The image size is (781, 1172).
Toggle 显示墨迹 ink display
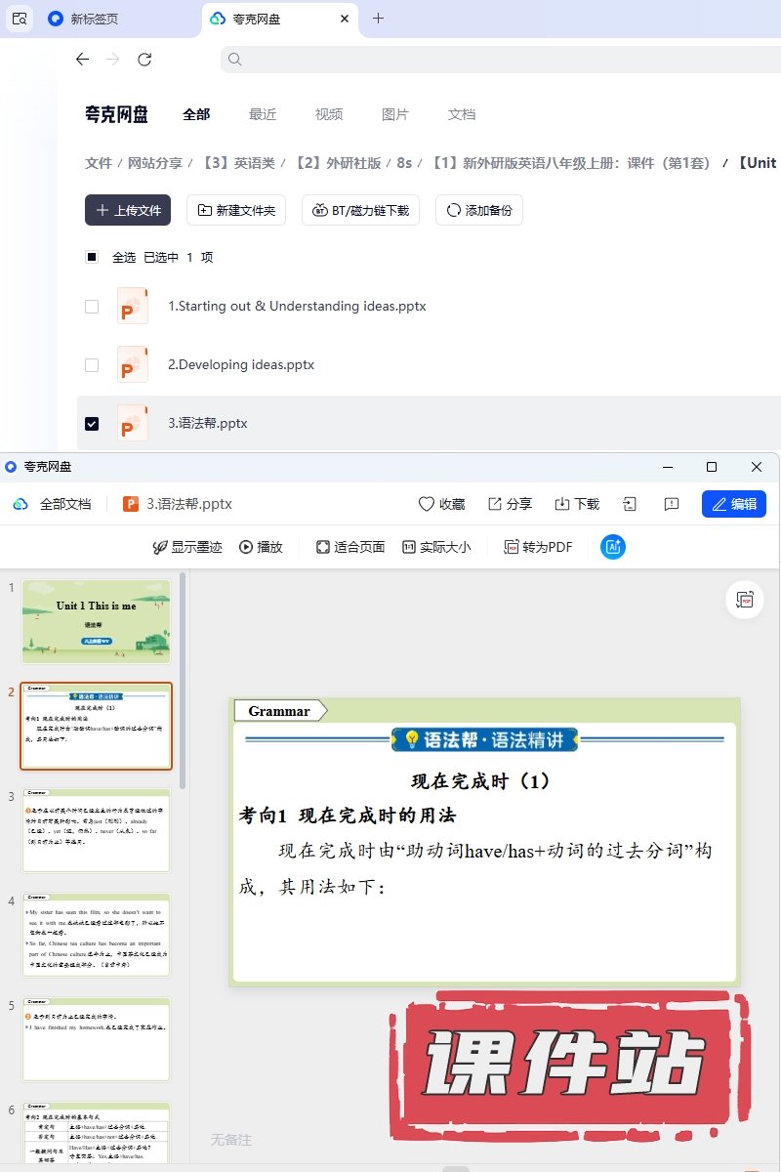(x=160, y=547)
